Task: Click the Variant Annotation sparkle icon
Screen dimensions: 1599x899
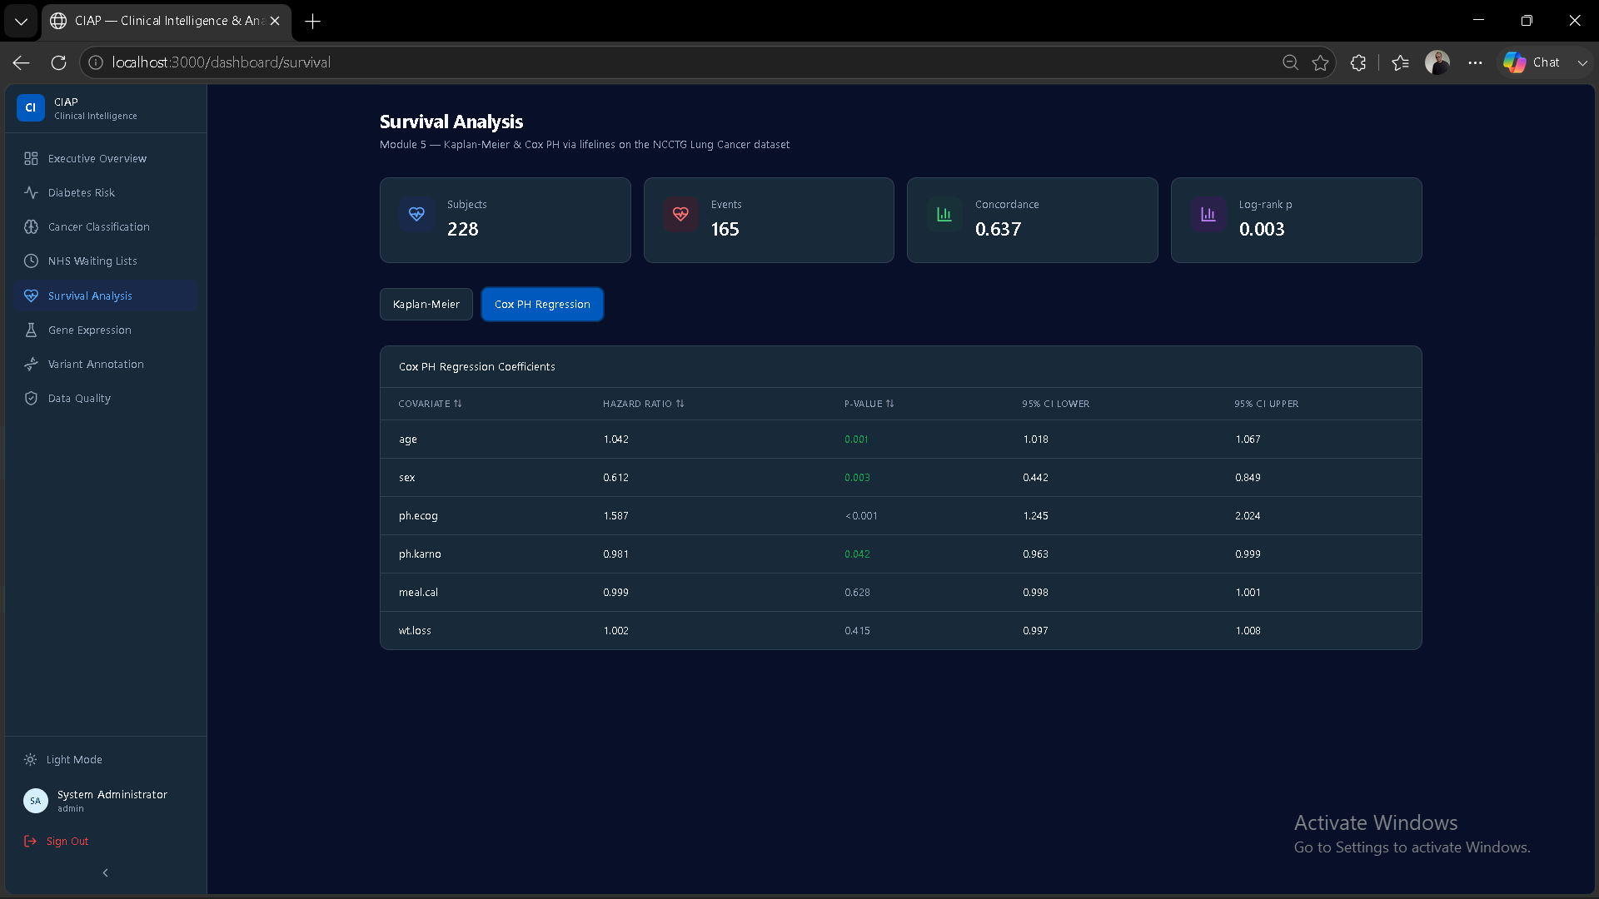Action: tap(31, 364)
